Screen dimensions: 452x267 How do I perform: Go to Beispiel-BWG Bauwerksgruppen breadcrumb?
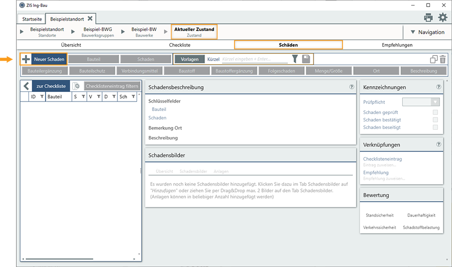[97, 31]
